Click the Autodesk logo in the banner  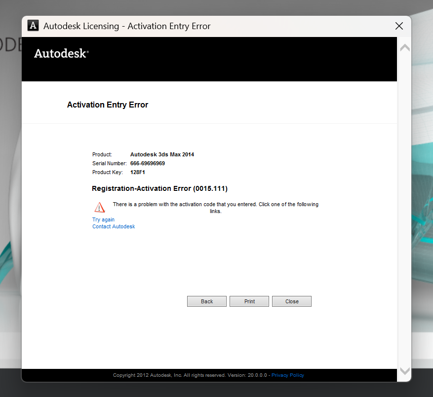point(61,53)
